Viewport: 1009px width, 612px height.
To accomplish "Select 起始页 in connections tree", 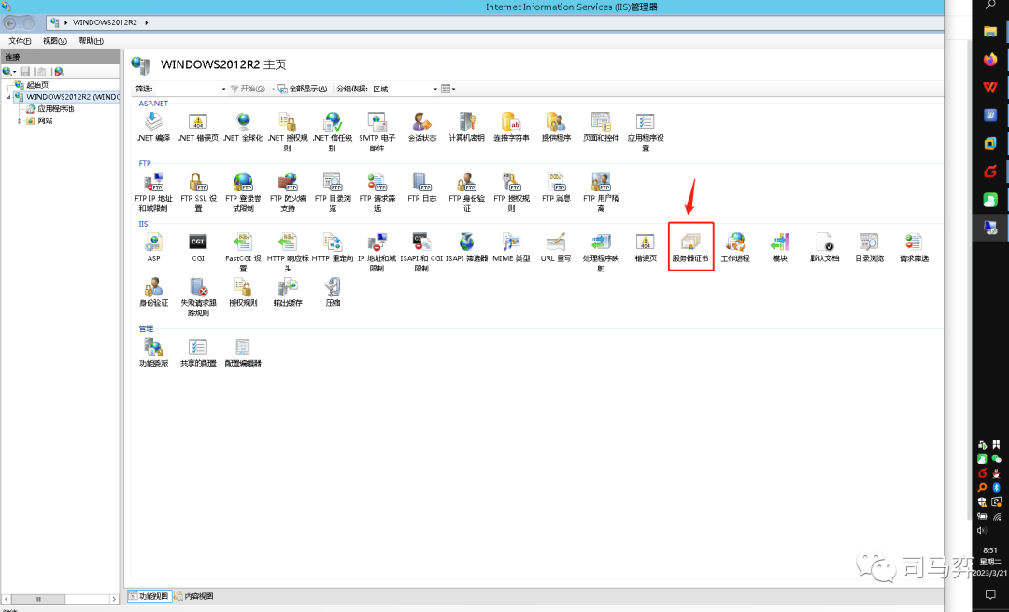I will coord(37,85).
